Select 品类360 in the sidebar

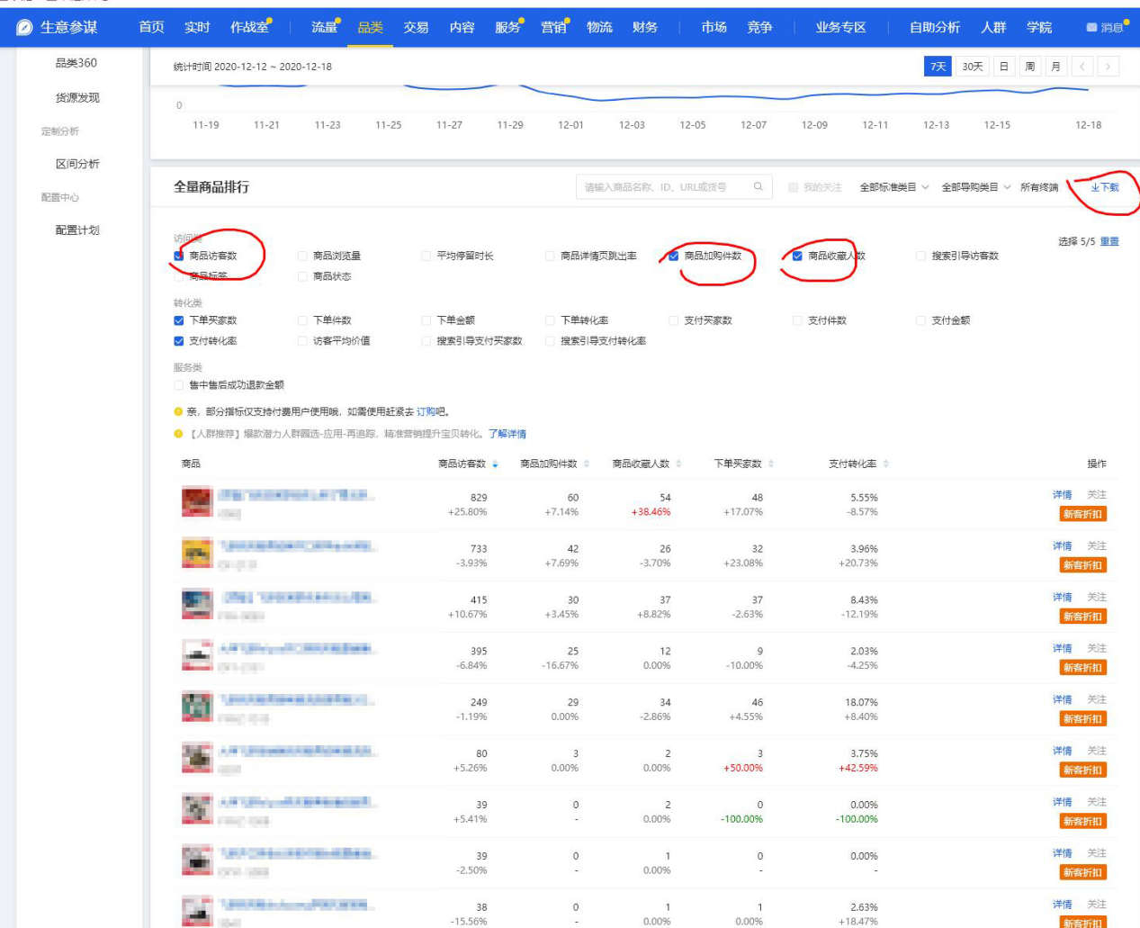[76, 63]
